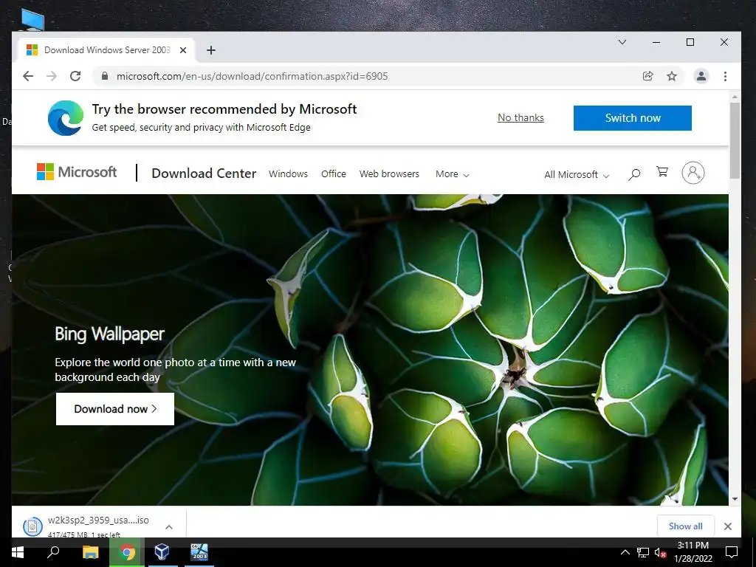The width and height of the screenshot is (756, 567).
Task: Click the lock icon in address bar
Action: [104, 76]
